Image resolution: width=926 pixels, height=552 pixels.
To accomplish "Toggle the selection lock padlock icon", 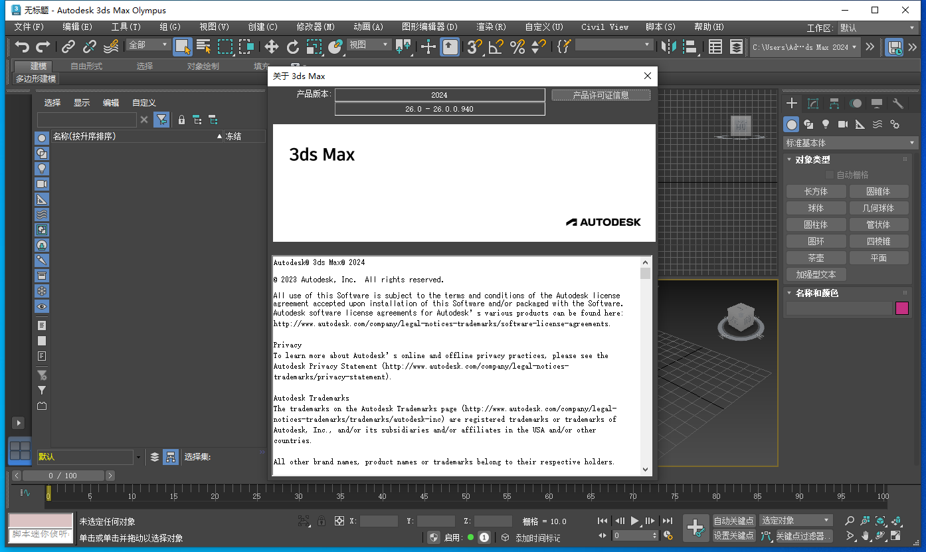I will [322, 521].
